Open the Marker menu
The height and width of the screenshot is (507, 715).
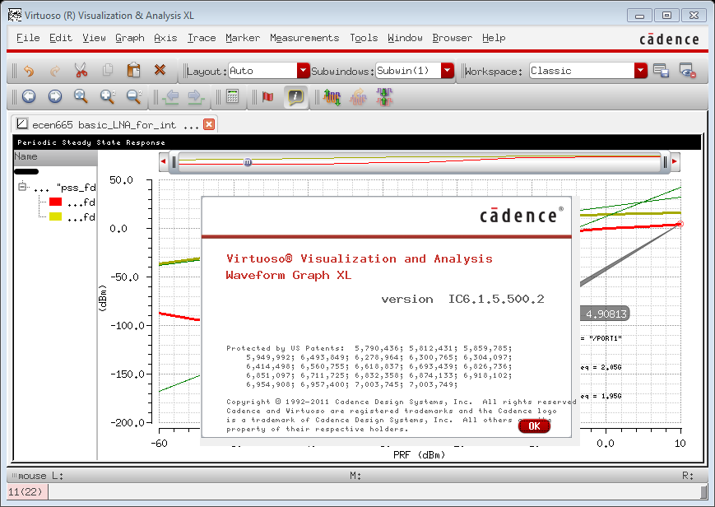(x=243, y=38)
